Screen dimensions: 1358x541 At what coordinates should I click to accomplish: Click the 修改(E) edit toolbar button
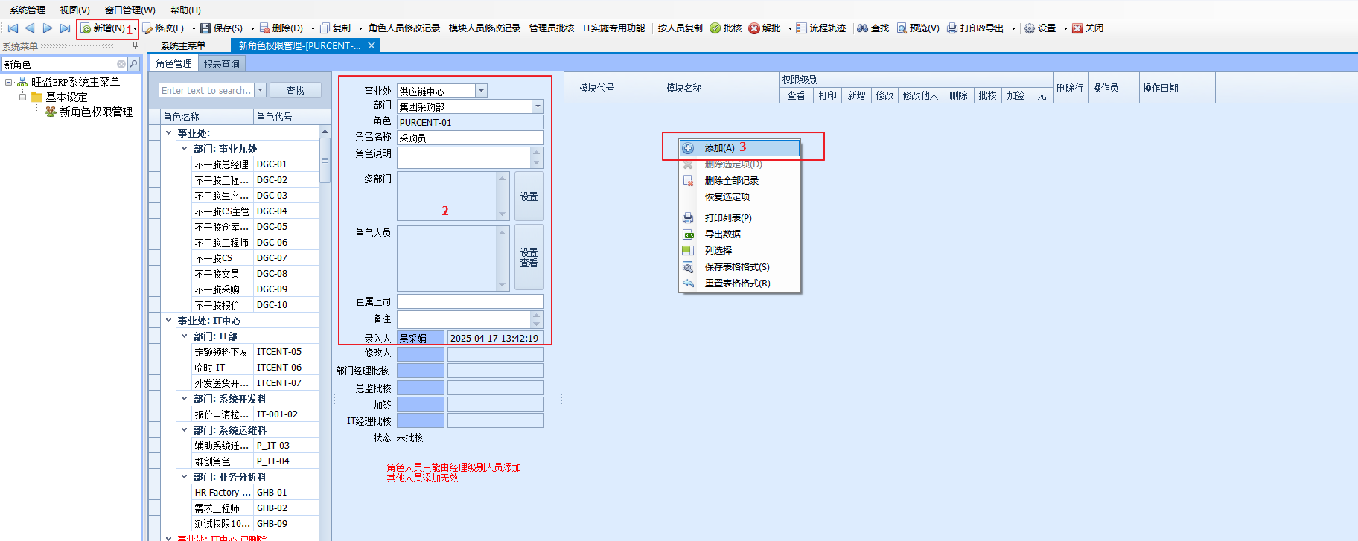pos(164,28)
